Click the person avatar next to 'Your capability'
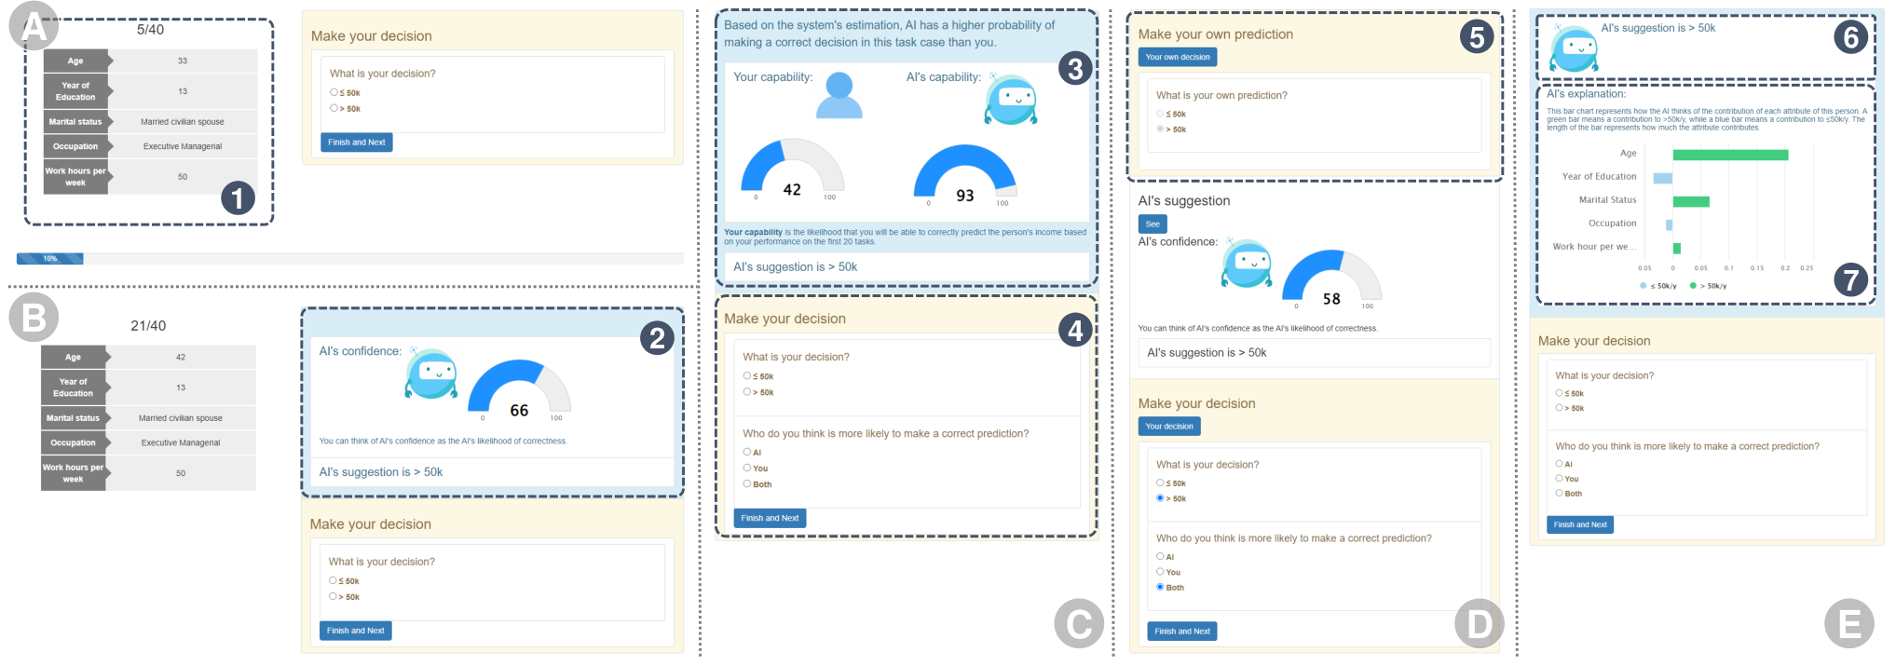This screenshot has width=1896, height=666. (x=839, y=95)
